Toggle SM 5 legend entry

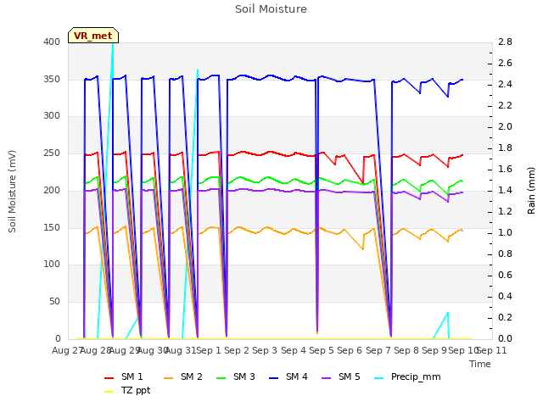coord(341,376)
